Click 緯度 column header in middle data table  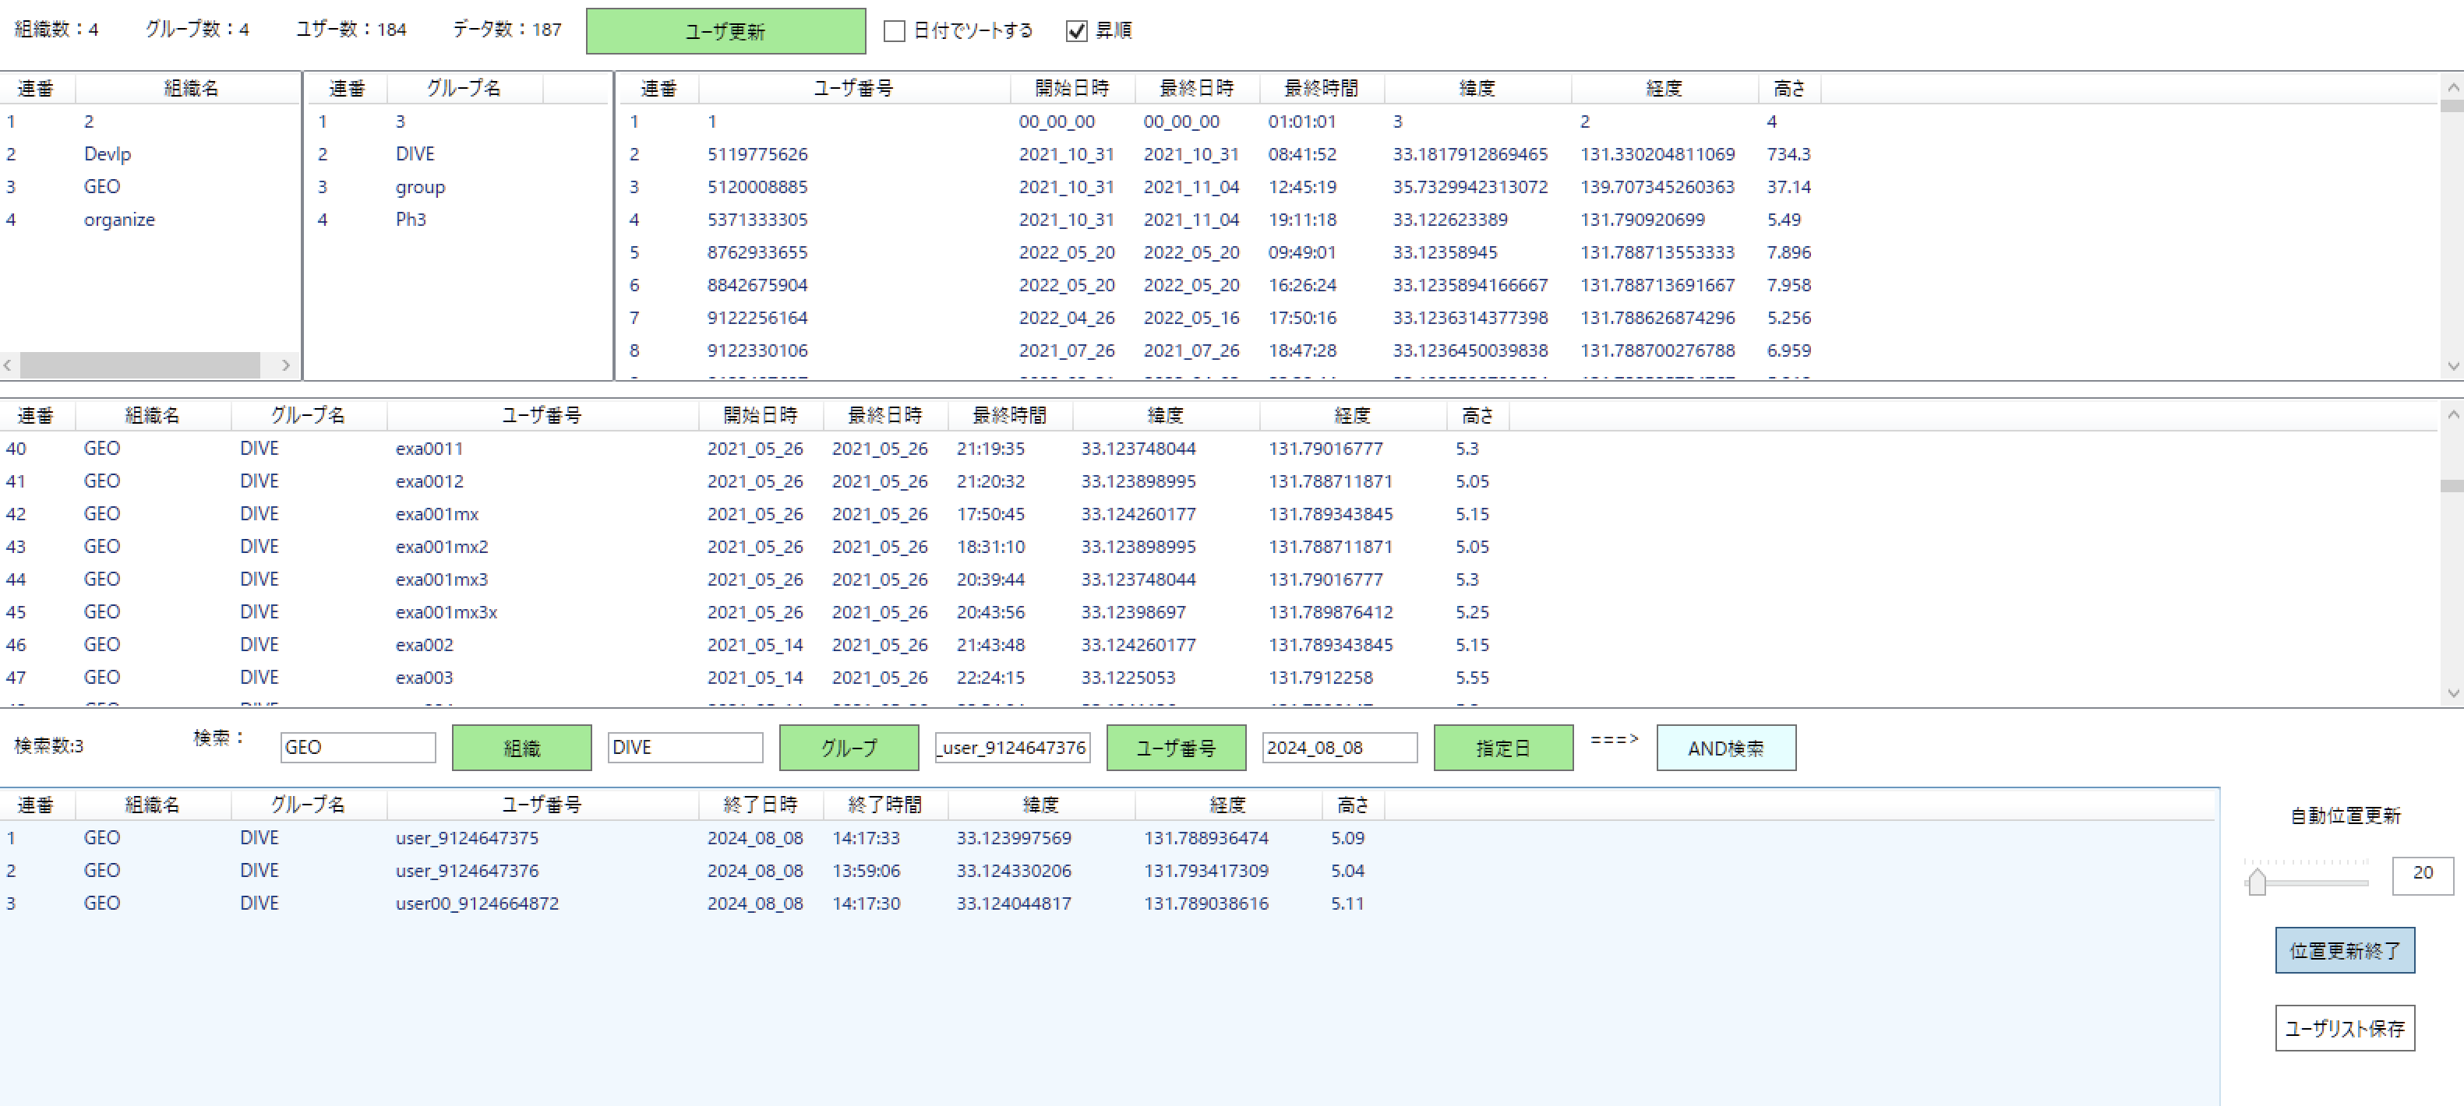pyautogui.click(x=1166, y=415)
